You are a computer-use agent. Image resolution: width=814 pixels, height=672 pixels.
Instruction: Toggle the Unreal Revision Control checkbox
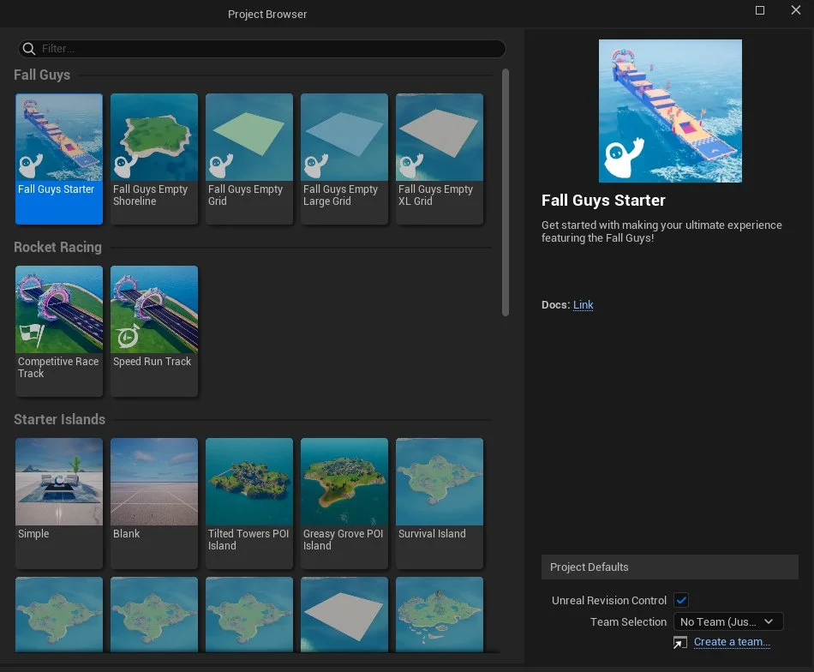point(681,600)
